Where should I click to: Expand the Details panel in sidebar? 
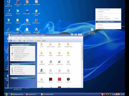pos(34,78)
